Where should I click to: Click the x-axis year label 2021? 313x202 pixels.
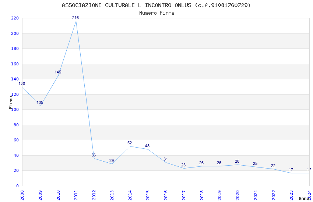(256, 195)
